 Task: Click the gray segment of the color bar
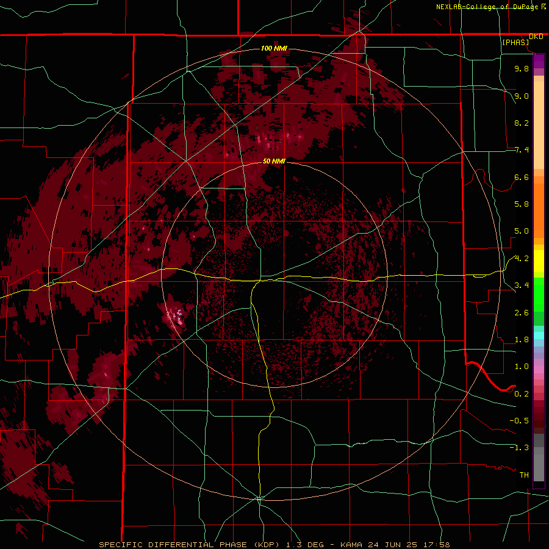click(539, 459)
